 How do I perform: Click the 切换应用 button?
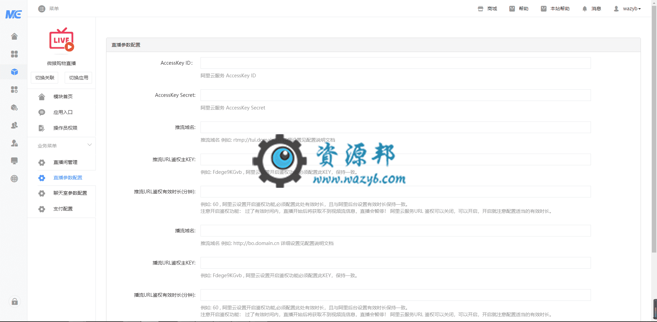click(78, 78)
